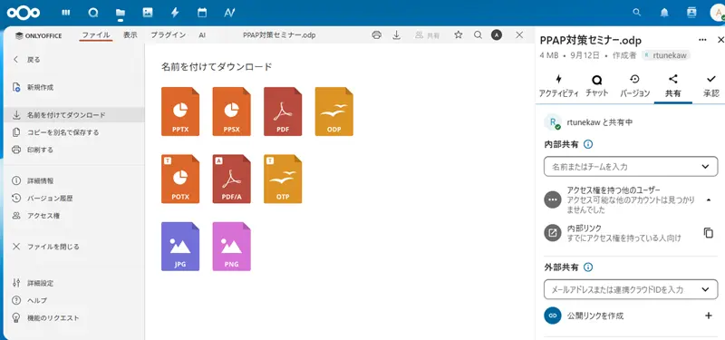Open the Contacts menu icon
Viewport: 725px width, 340px height.
pos(691,13)
